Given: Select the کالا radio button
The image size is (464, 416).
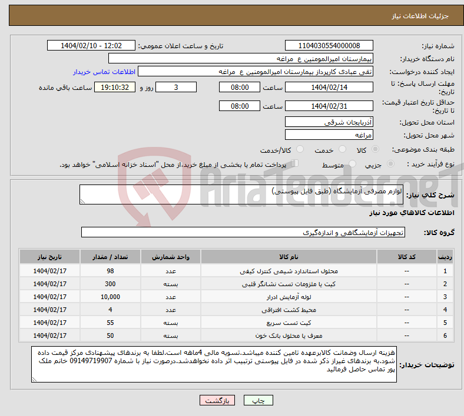Looking at the screenshot, I should (x=375, y=149).
